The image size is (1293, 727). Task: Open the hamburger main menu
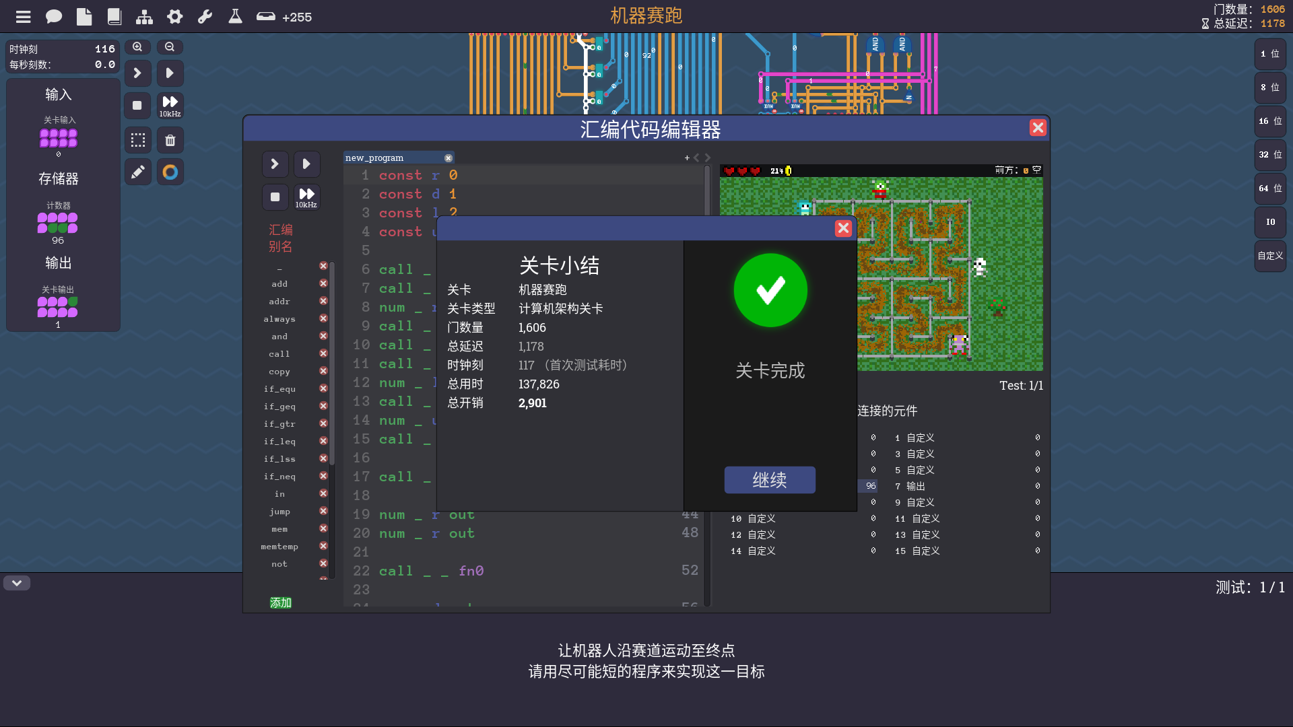pyautogui.click(x=24, y=17)
